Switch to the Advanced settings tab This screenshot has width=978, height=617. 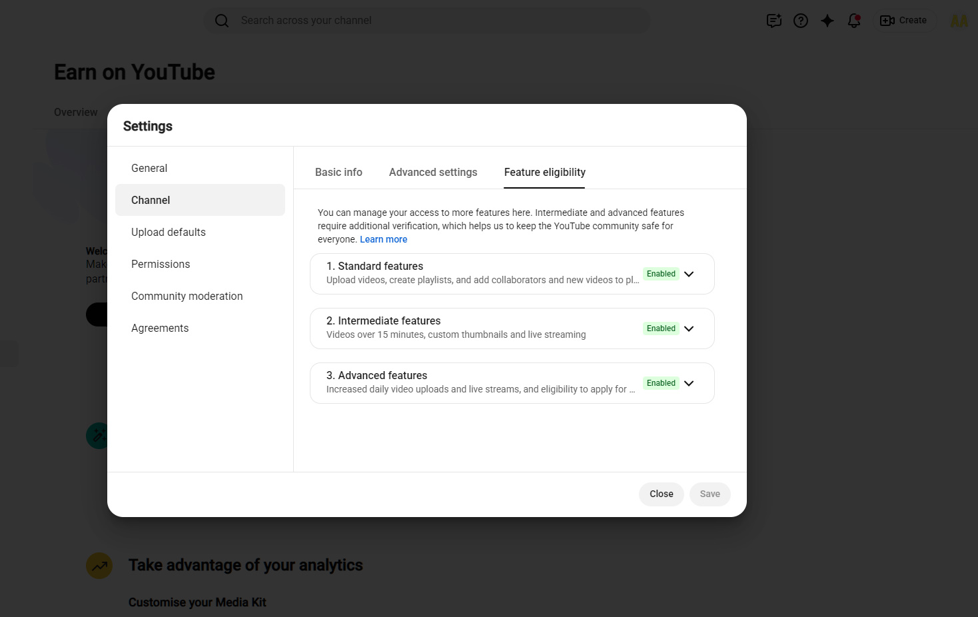(433, 172)
